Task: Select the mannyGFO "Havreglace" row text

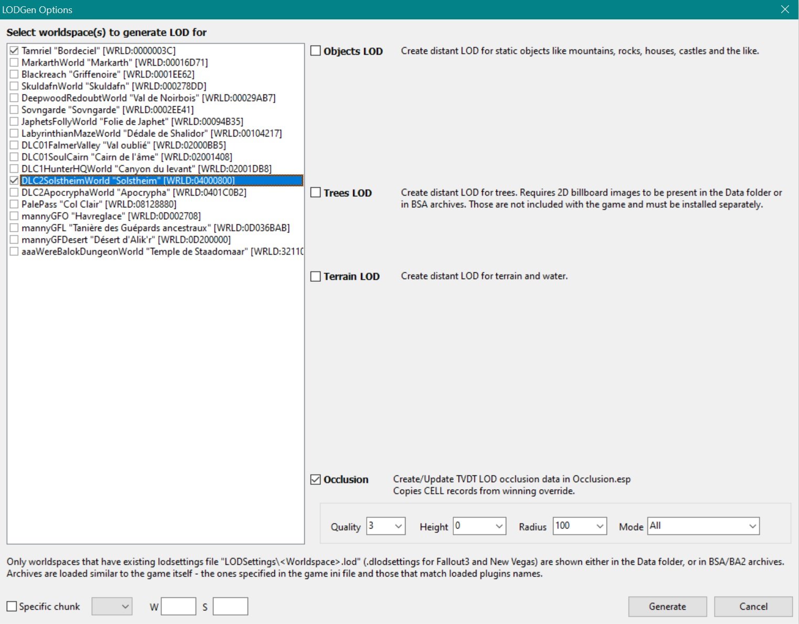Action: [x=111, y=216]
